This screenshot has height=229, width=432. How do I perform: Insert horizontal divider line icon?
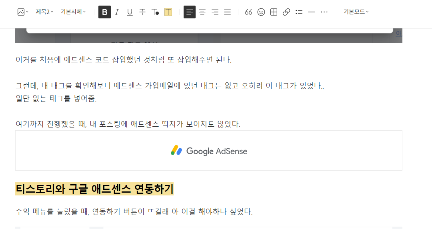click(312, 12)
